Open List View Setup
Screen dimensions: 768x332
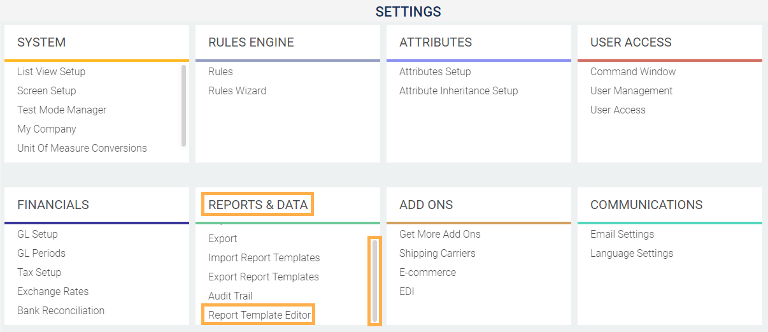click(51, 72)
